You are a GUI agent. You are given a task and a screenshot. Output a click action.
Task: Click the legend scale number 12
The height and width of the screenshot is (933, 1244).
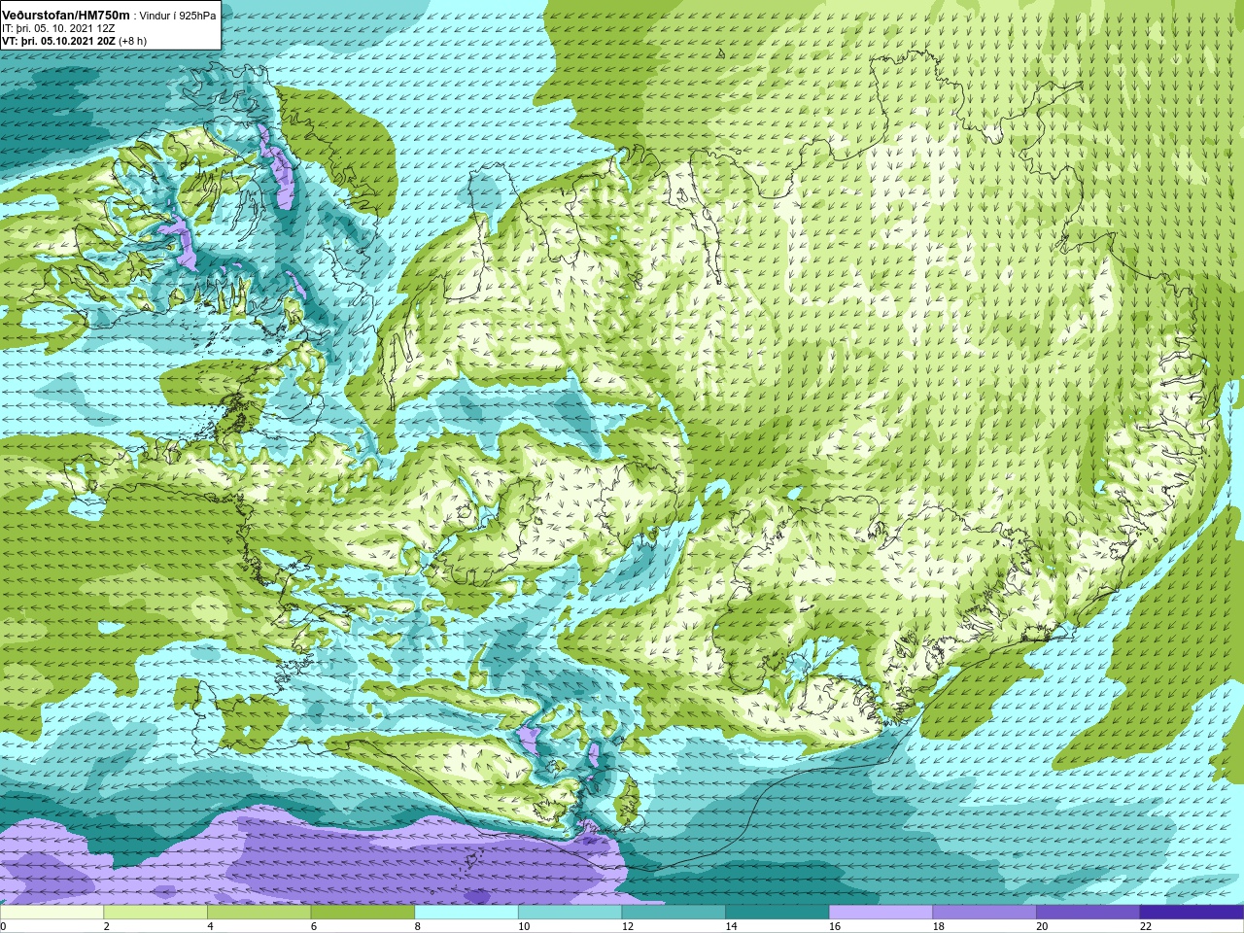628,926
